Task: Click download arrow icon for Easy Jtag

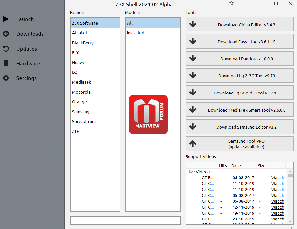Action: (x=193, y=41)
